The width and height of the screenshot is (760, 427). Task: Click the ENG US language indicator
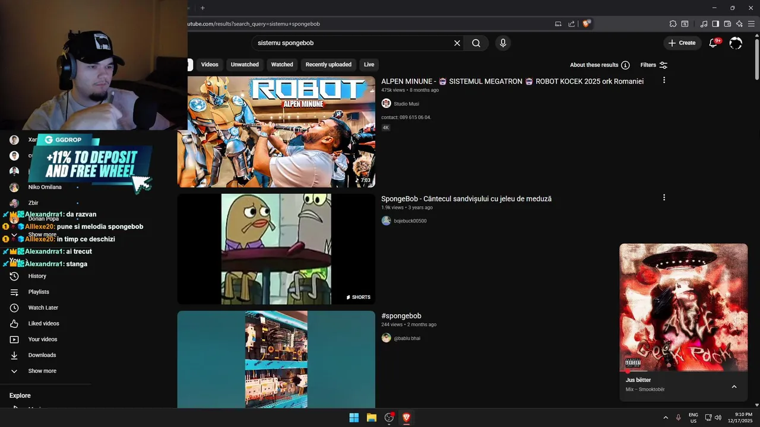coord(693,418)
